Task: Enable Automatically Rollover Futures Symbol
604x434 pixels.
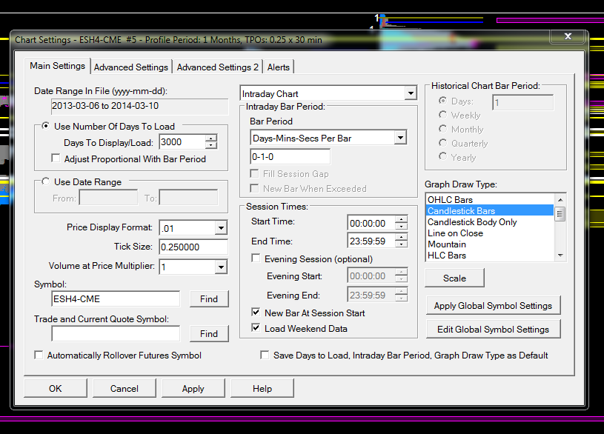Action: point(39,355)
